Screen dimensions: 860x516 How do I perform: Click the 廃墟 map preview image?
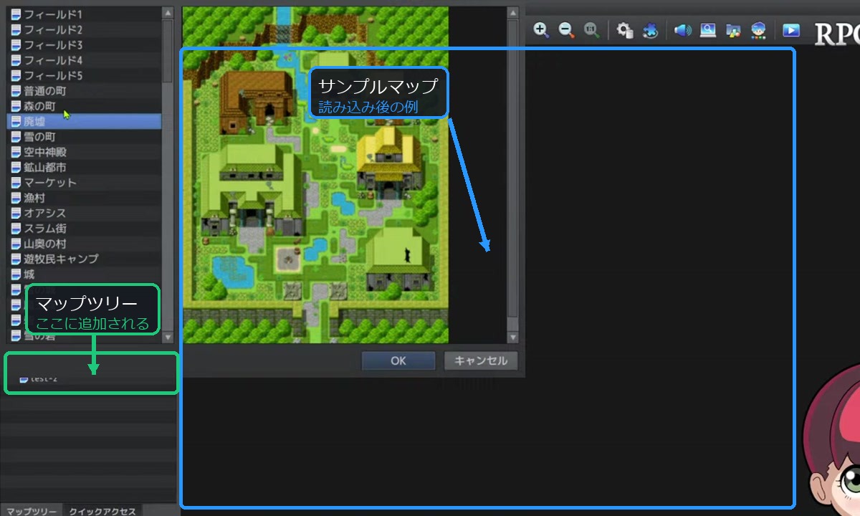pyautogui.click(x=315, y=175)
